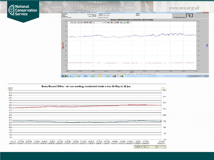
Task: Click the blue right arrow in chart toolbar
Action: point(87,23)
